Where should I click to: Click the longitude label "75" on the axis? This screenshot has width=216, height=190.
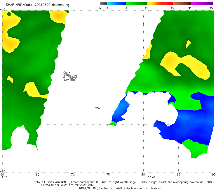pos(108,175)
